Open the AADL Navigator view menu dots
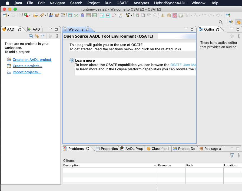The image size is (242, 191). [x=57, y=36]
